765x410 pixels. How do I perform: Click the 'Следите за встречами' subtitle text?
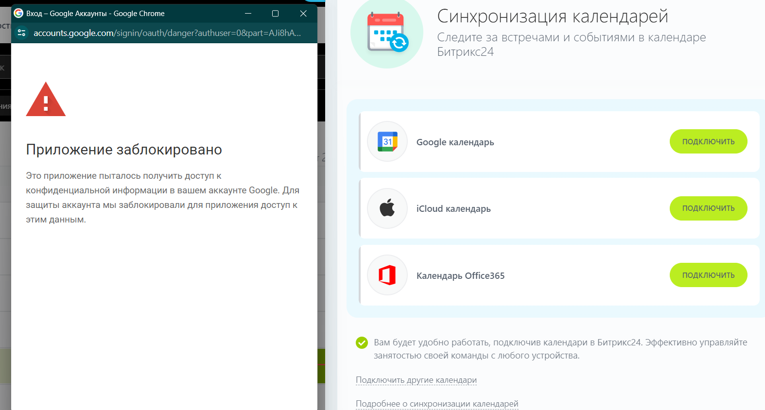tap(572, 44)
